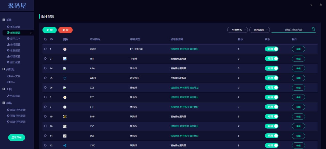Select the header radio next to ID
This screenshot has width=326, height=149.
pyautogui.click(x=45, y=39)
